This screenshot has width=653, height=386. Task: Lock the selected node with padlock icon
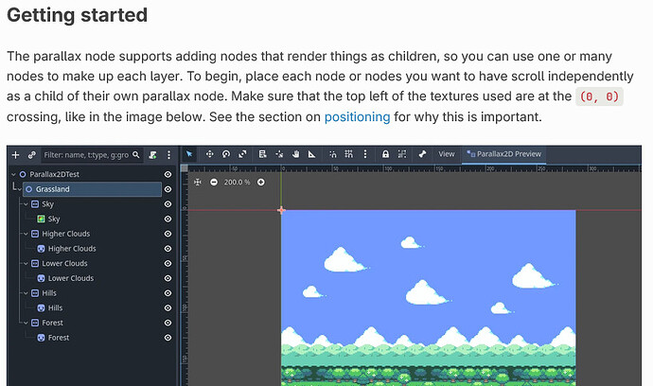tap(385, 154)
